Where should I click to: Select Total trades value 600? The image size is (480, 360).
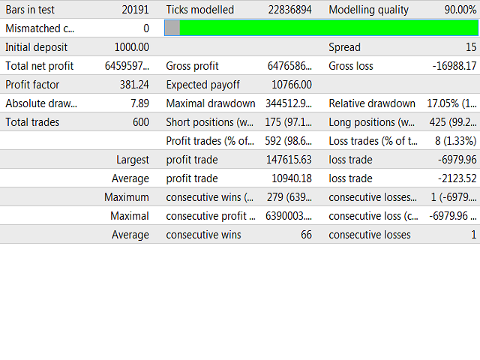pos(141,122)
